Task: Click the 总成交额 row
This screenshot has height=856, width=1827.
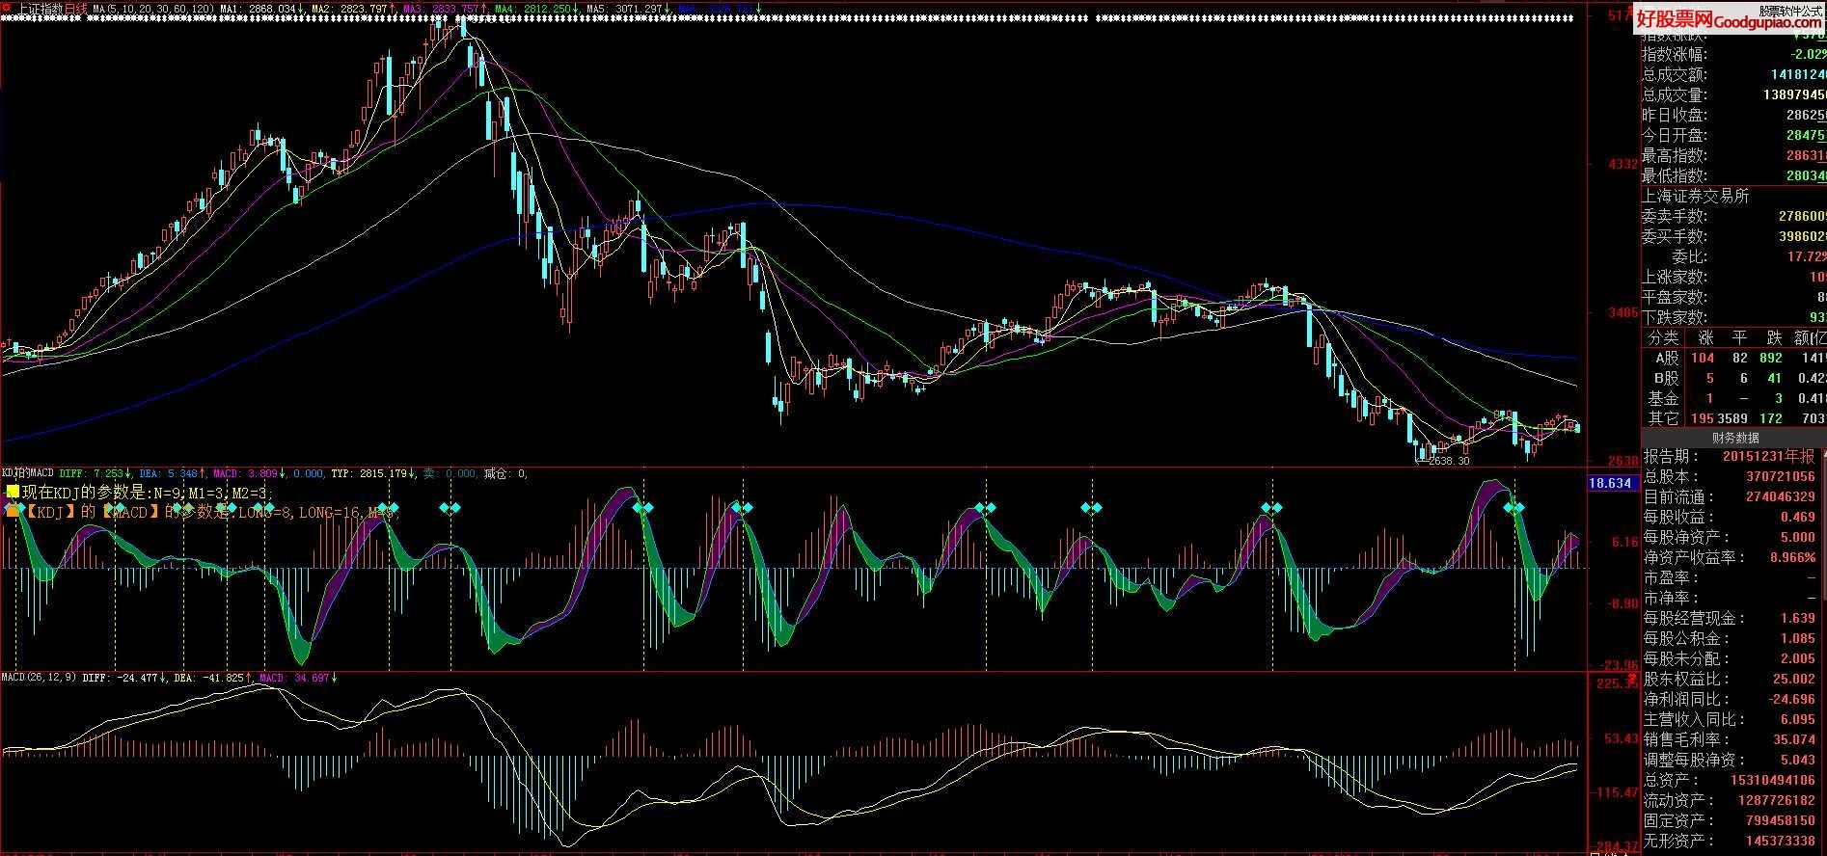Action: click(1734, 75)
